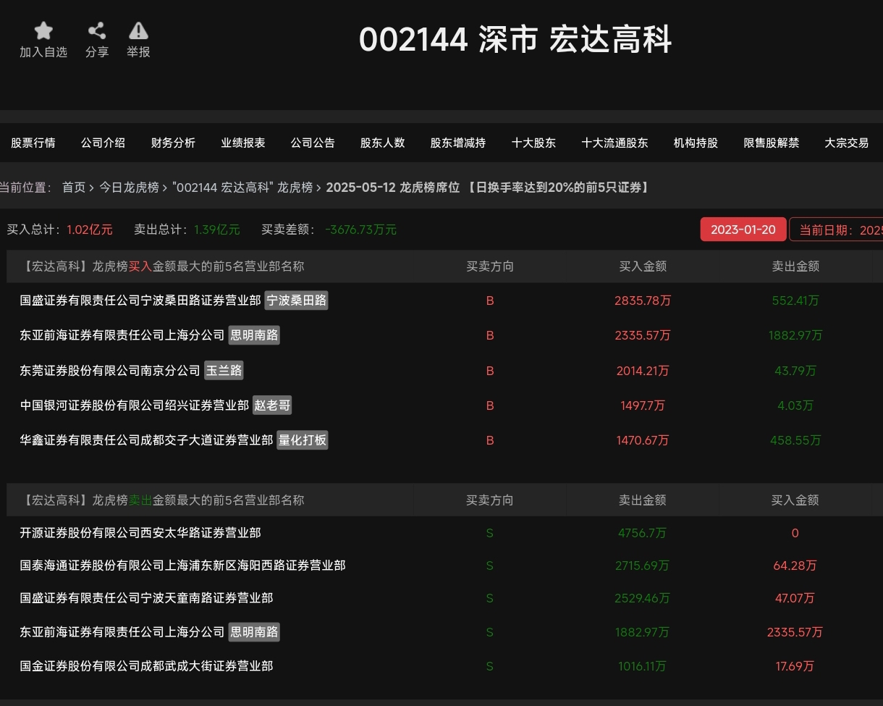This screenshot has width=883, height=706.
Task: Open "002144 宏达高科" 龙虎榜 breadcrumb link
Action: pos(242,188)
